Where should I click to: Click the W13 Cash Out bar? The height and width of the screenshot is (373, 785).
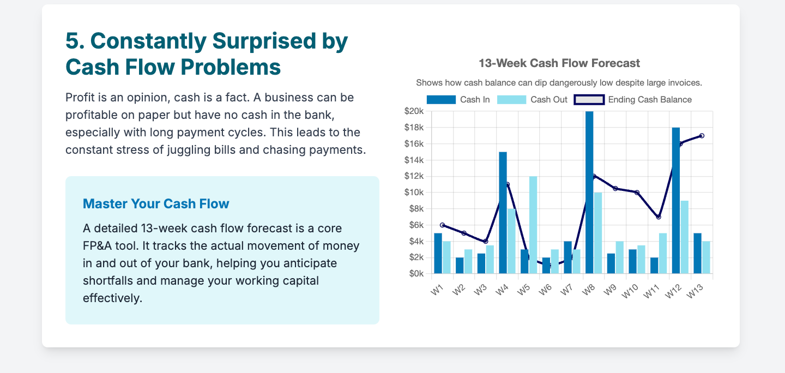click(x=706, y=257)
